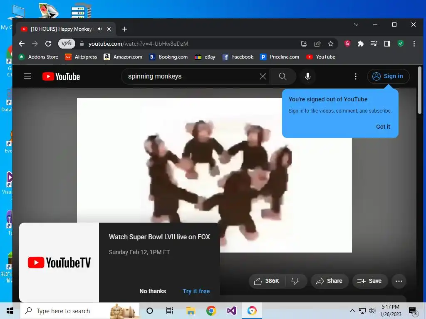
Task: Click taskbar search box
Action: click(80, 311)
